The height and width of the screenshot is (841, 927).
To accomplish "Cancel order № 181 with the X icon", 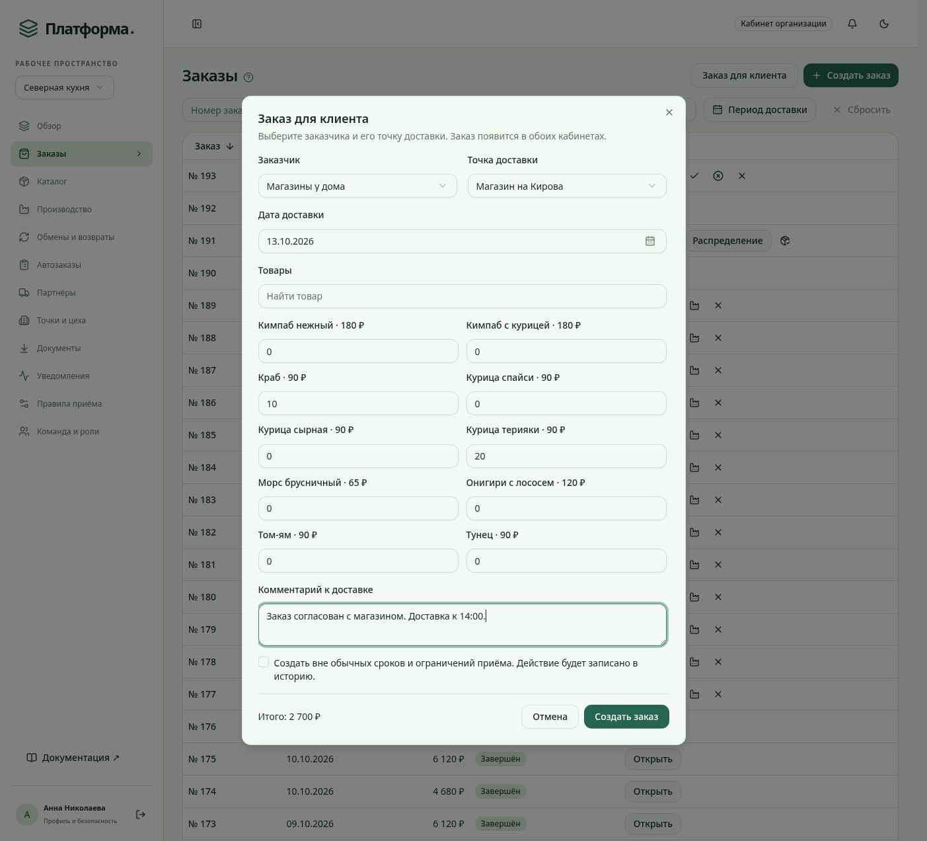I will tap(718, 565).
